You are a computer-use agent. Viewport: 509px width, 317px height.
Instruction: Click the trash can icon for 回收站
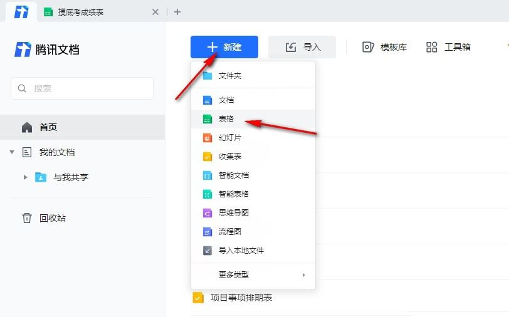tap(27, 218)
